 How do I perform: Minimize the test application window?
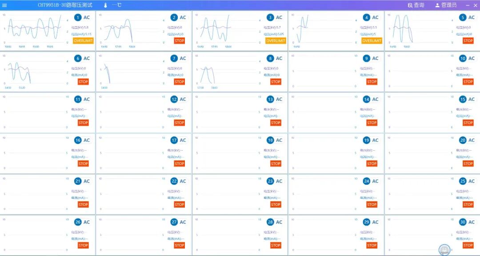[x=468, y=5]
